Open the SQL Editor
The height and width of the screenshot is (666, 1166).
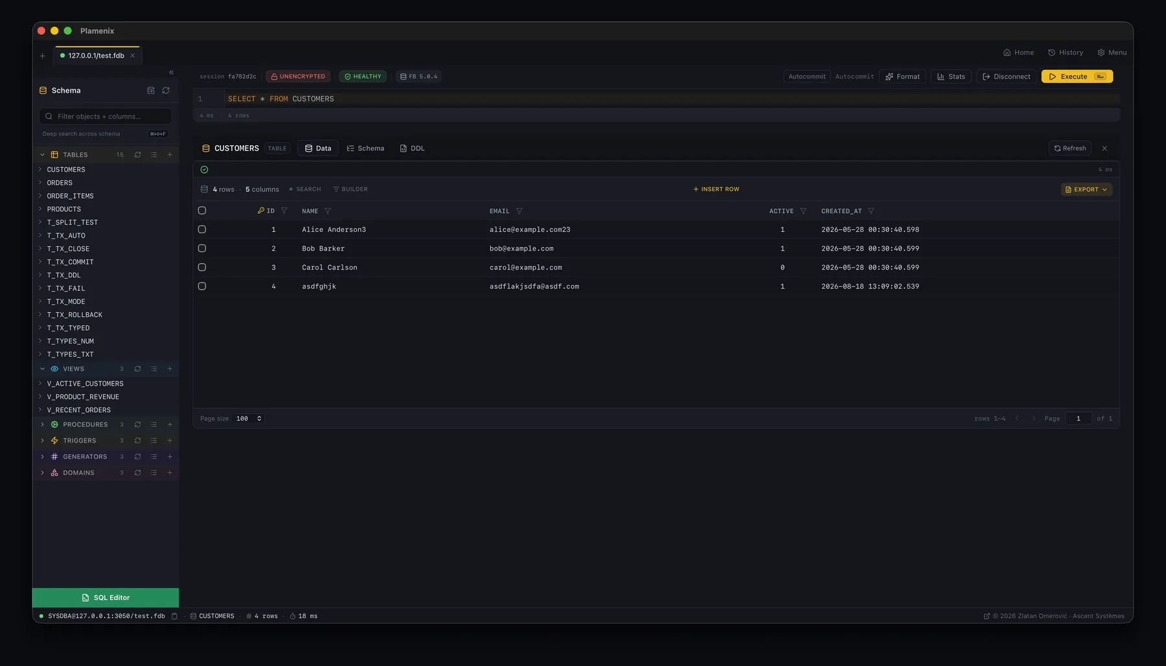(106, 598)
